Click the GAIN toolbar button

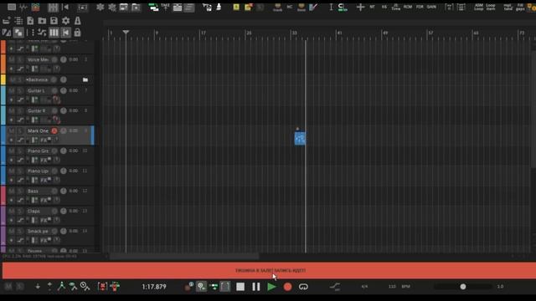431,7
